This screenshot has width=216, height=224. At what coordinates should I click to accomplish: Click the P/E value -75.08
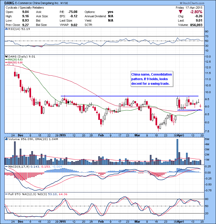[x=73, y=12]
